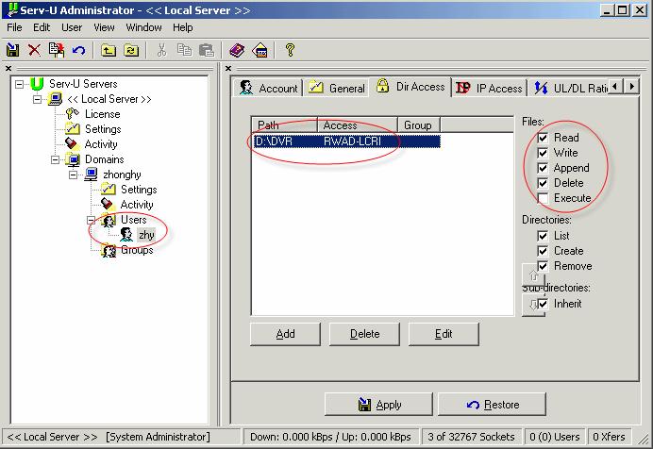This screenshot has width=653, height=449.
Task: Click the Apply button
Action: pyautogui.click(x=378, y=404)
